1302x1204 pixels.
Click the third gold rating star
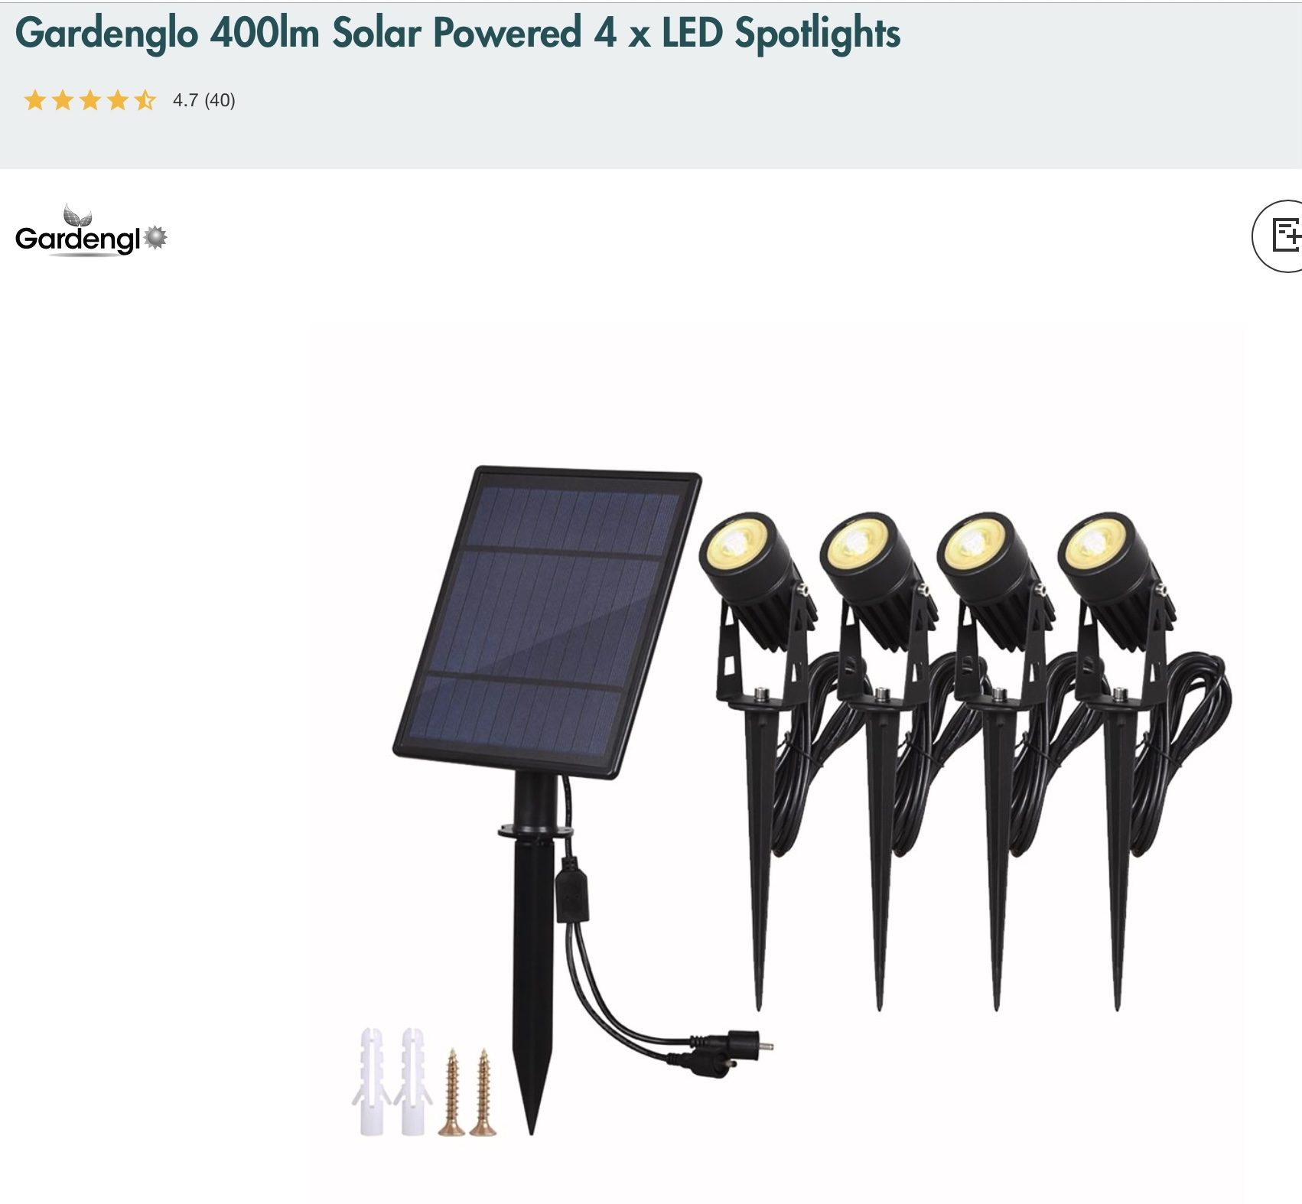90,100
